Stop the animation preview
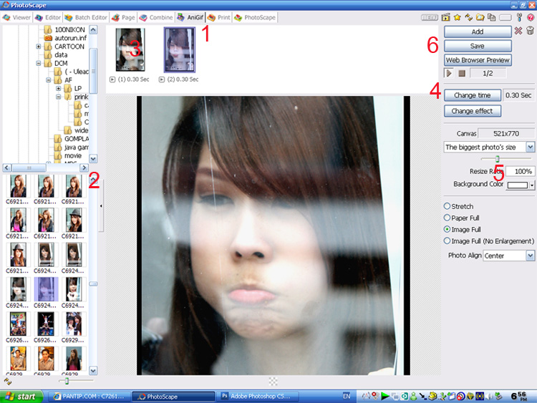Screen dimensions: 537x403 tap(462, 73)
